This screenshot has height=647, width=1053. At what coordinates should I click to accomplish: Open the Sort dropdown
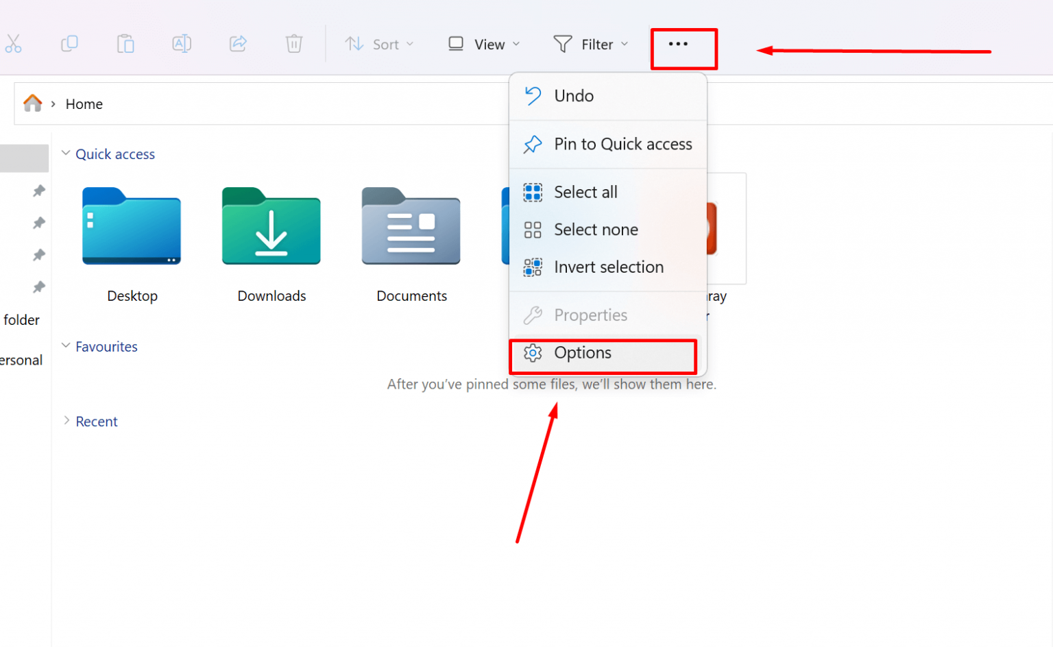[379, 44]
